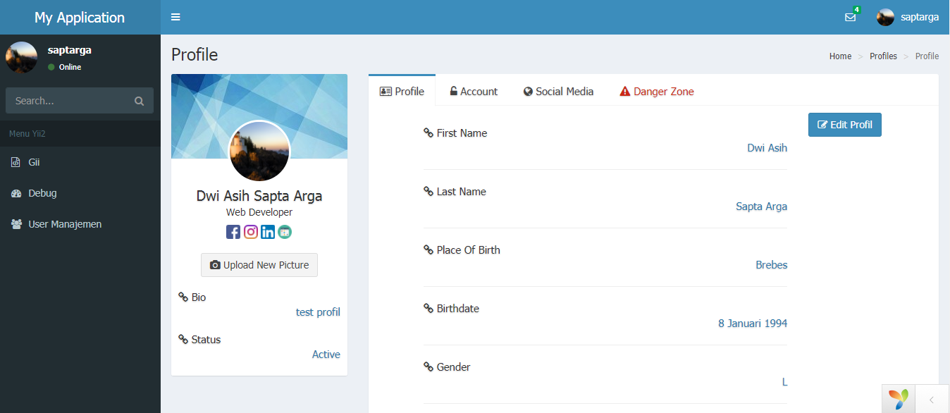Click the 'Dwi Asih Sapta Arga' name heading
The image size is (950, 413).
(x=259, y=196)
